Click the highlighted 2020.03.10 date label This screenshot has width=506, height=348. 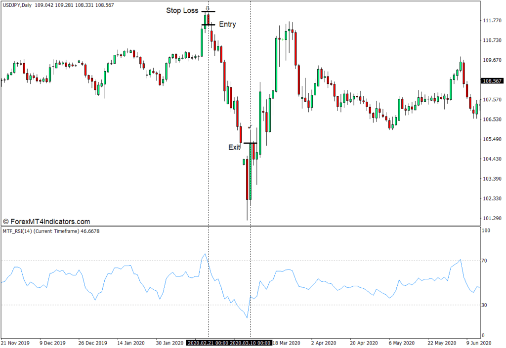(251, 343)
